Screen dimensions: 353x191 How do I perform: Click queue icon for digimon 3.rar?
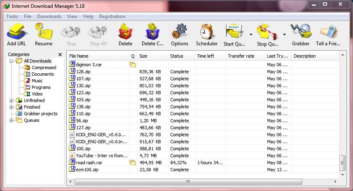coord(133,65)
